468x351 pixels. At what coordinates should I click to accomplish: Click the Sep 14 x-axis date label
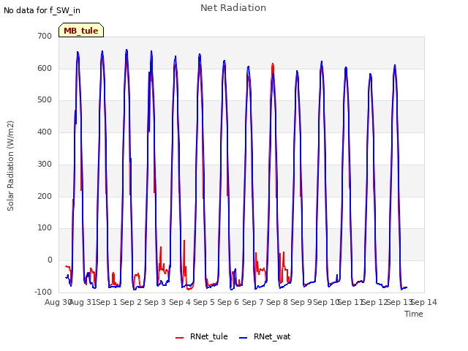[424, 302]
